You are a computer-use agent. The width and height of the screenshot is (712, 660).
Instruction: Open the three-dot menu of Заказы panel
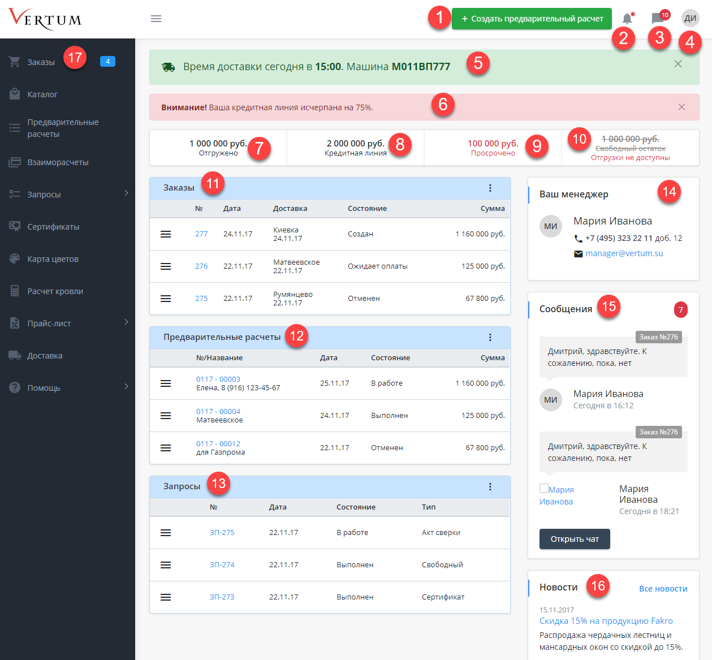pos(490,188)
